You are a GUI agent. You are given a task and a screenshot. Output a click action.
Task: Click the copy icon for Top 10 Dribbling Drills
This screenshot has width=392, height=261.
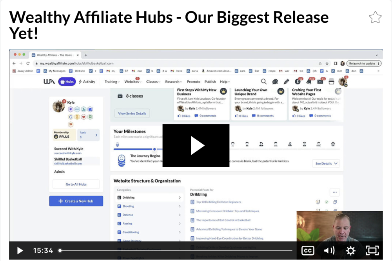pyautogui.click(x=335, y=202)
